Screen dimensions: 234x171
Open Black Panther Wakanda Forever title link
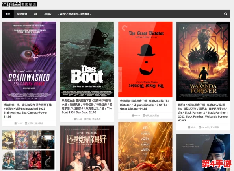tap(203, 112)
